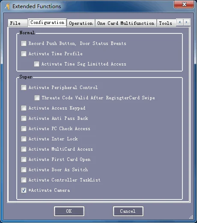Click the Normal group label

coord(27,33)
